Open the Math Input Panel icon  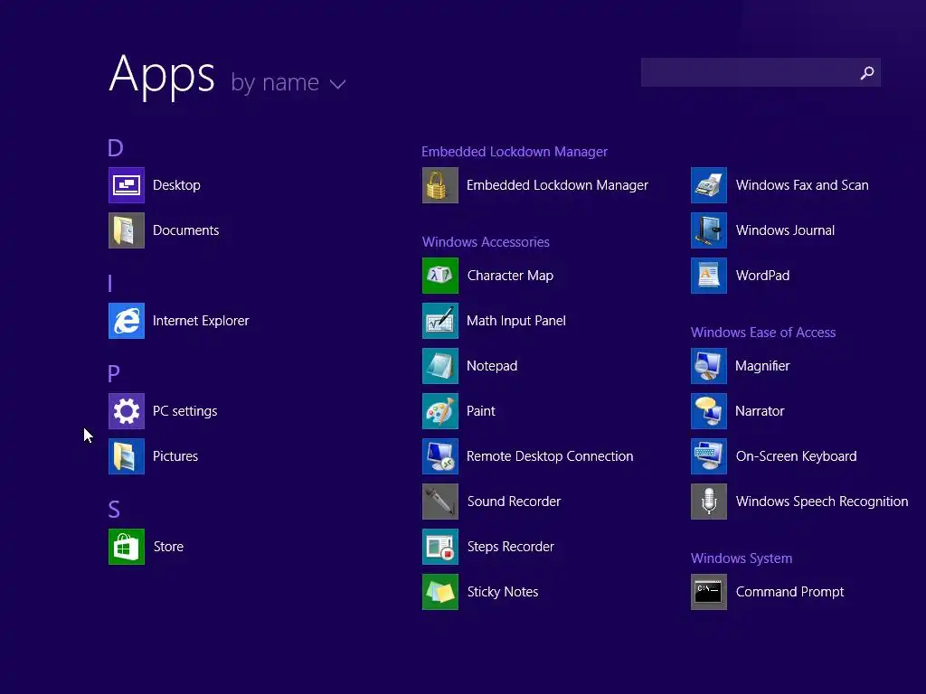coord(440,321)
